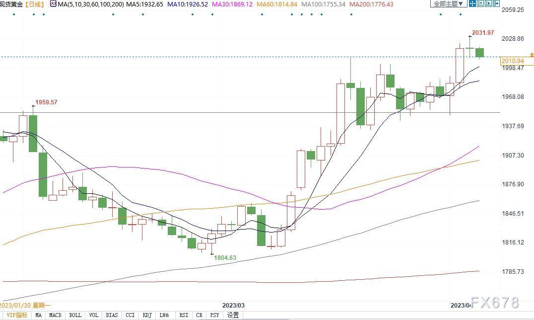The width and height of the screenshot is (534, 320).
Task: Click the 2023/01/30 星期一 date label
Action: 25,305
